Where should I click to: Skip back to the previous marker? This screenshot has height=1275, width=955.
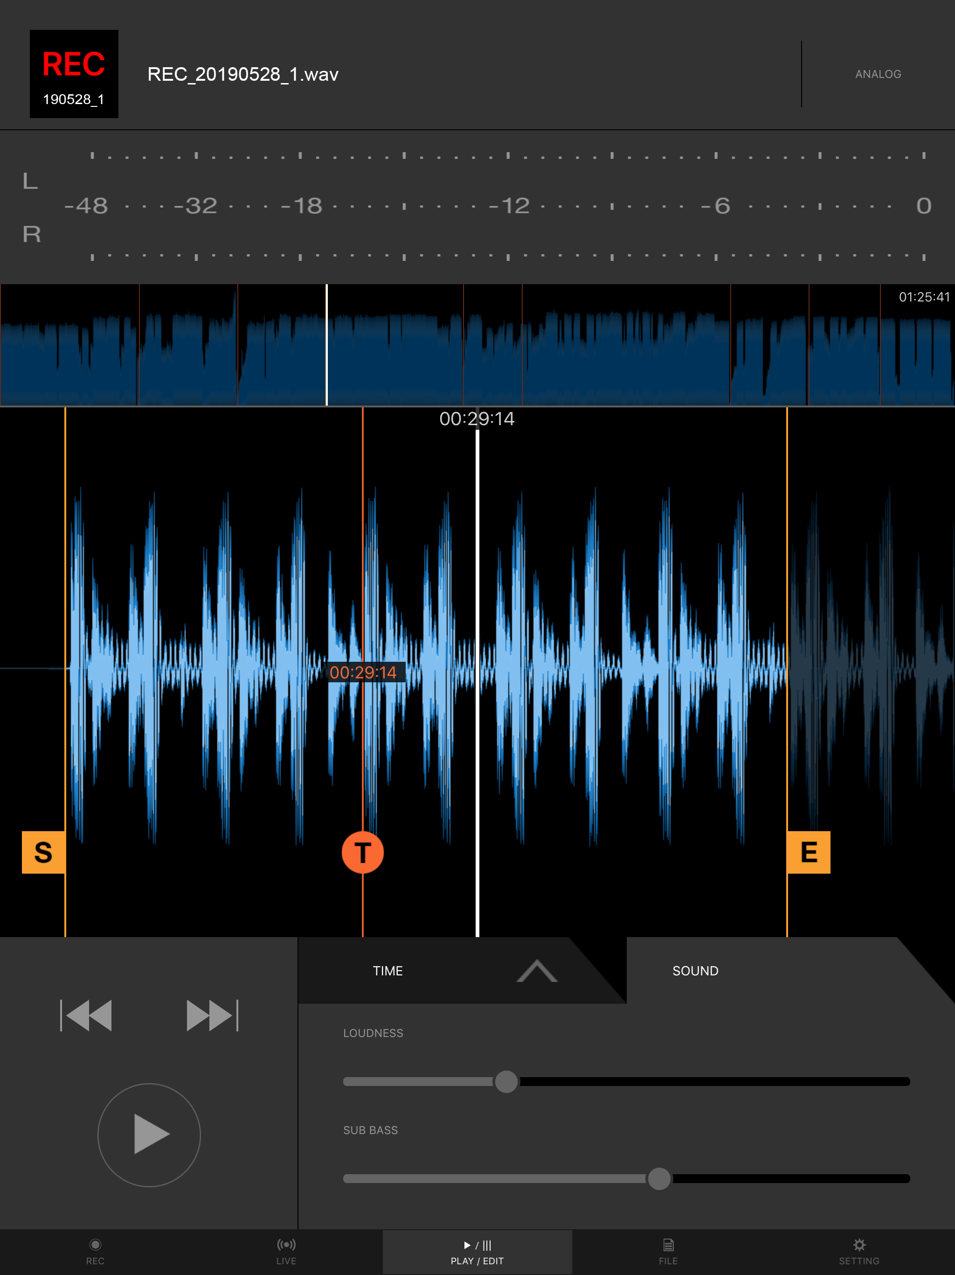pos(86,1016)
